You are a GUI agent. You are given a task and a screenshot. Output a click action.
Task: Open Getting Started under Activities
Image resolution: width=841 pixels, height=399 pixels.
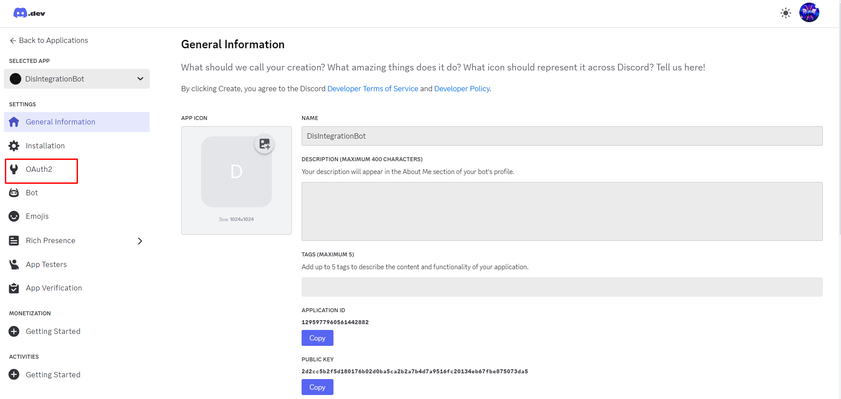coord(53,375)
